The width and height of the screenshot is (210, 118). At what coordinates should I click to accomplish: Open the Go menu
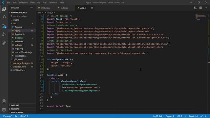pos(39,3)
